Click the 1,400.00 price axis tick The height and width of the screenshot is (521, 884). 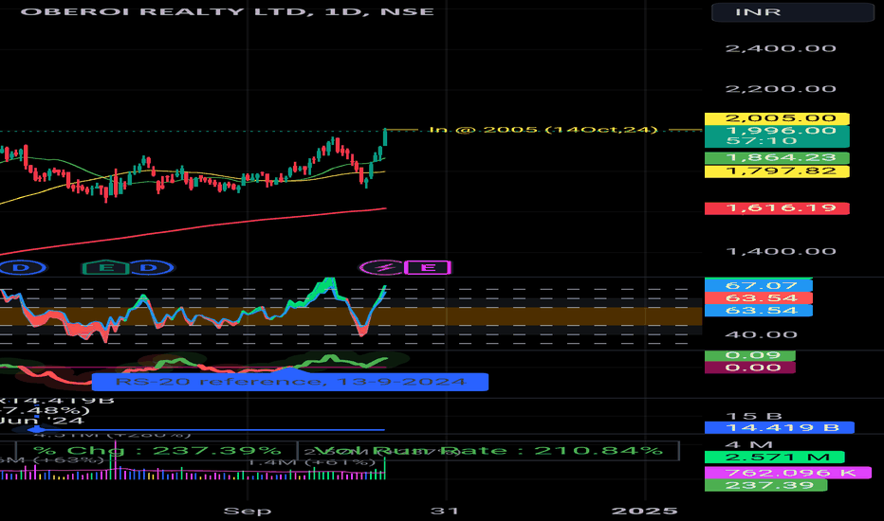click(781, 251)
